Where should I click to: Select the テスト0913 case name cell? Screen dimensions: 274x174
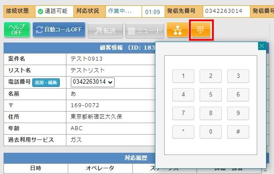pyautogui.click(x=111, y=59)
